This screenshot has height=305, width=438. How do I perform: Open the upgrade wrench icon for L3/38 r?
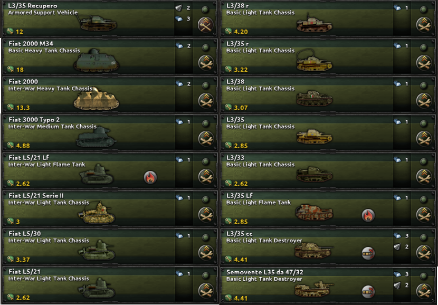coord(424,25)
